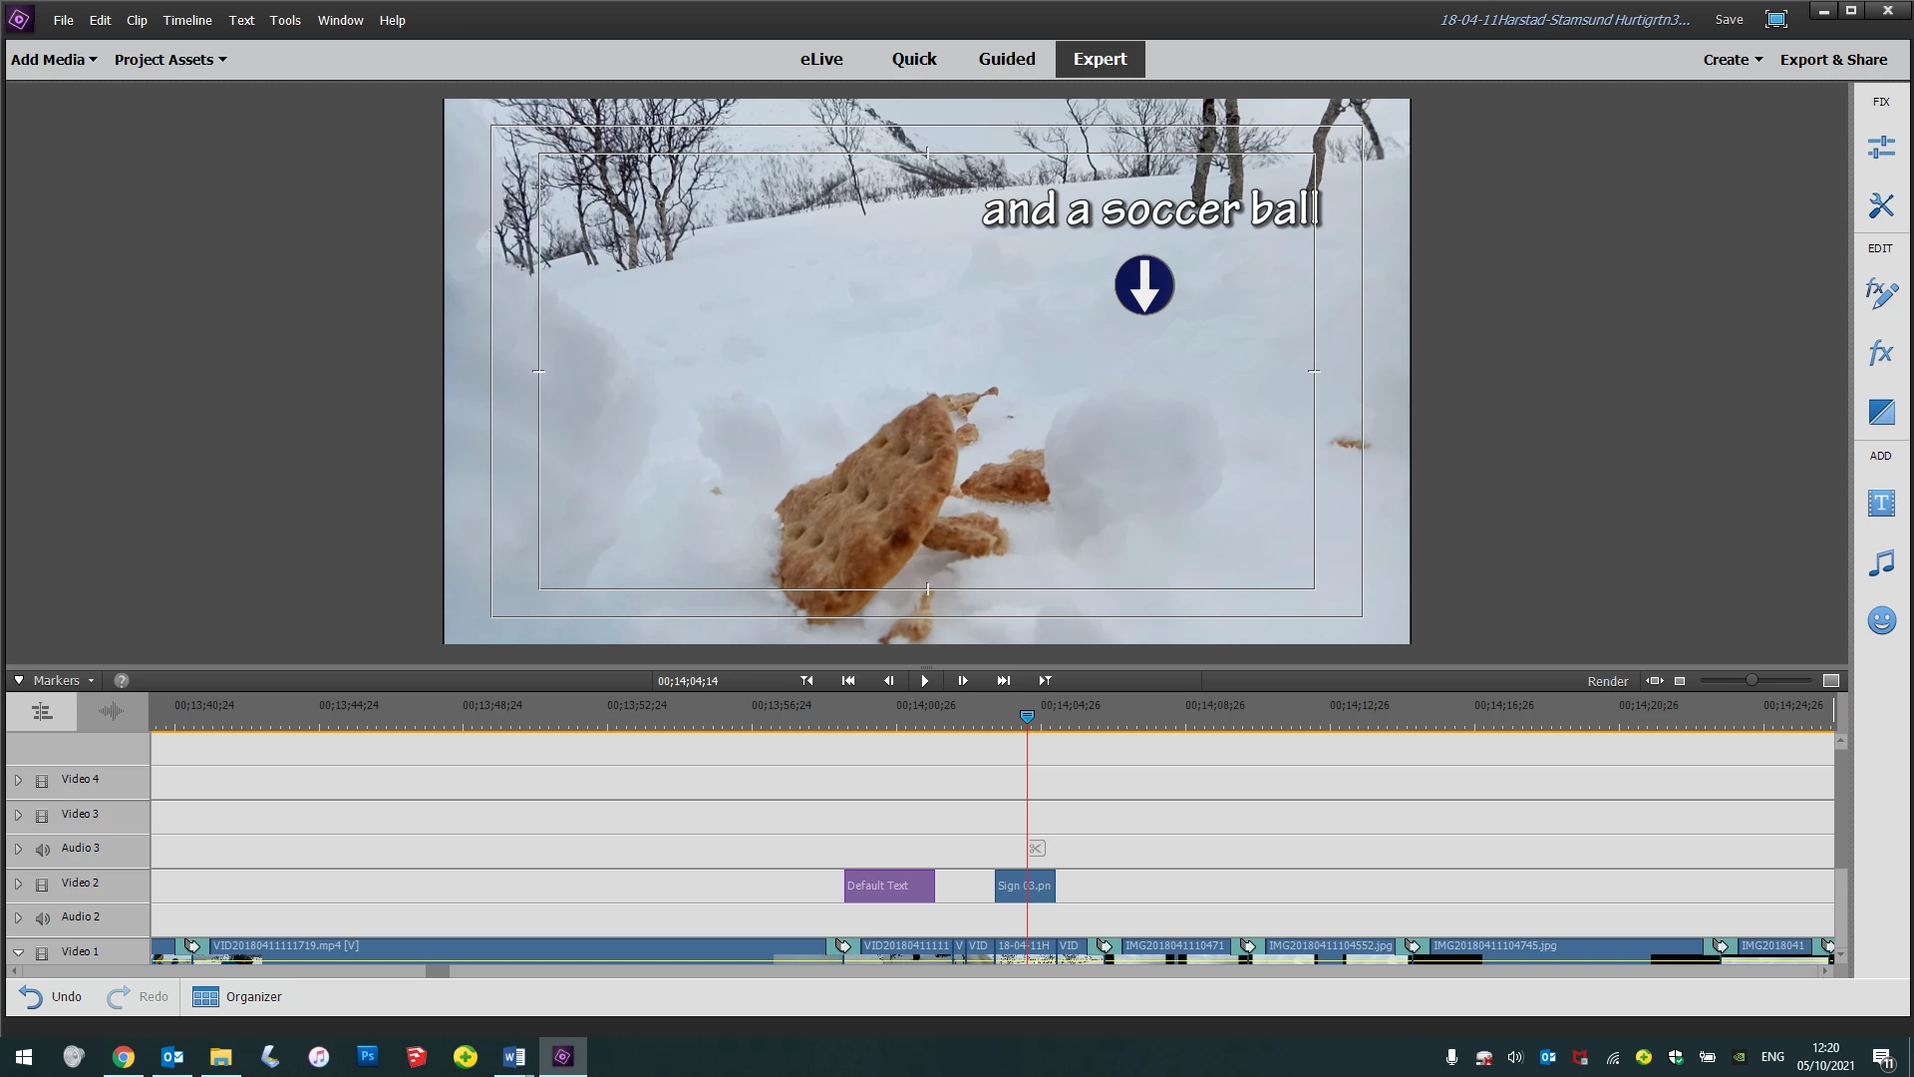
Task: Open the Adjust panel sliders icon
Action: pos(1881,148)
